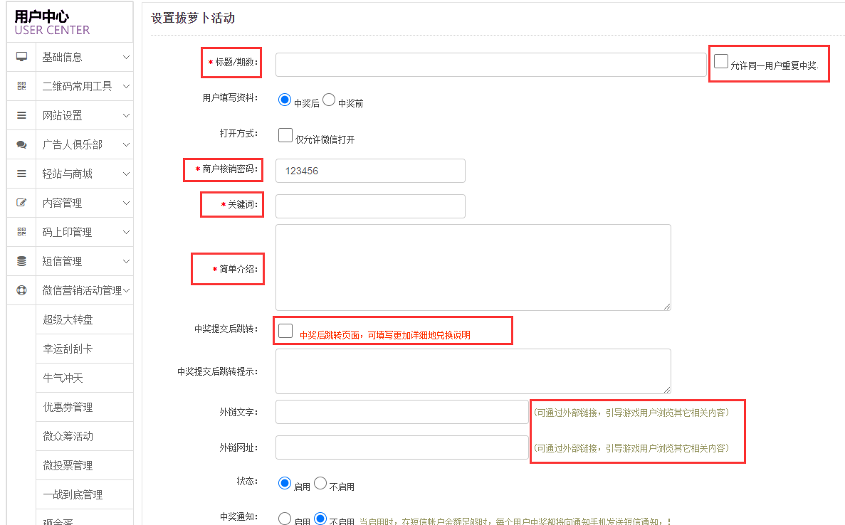Image resolution: width=845 pixels, height=525 pixels.
Task: Collapse the 微信营销活动管理 section chevron
Action: tap(126, 290)
